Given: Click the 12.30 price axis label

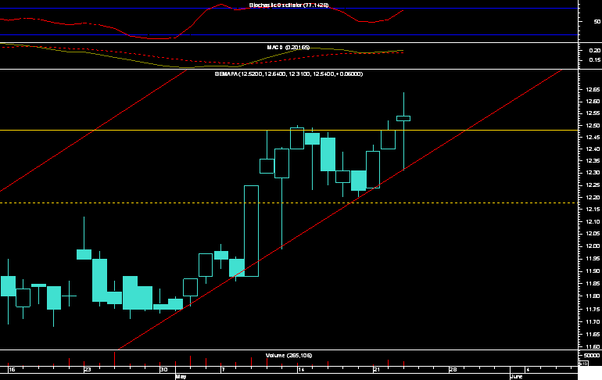Looking at the screenshot, I should (593, 173).
